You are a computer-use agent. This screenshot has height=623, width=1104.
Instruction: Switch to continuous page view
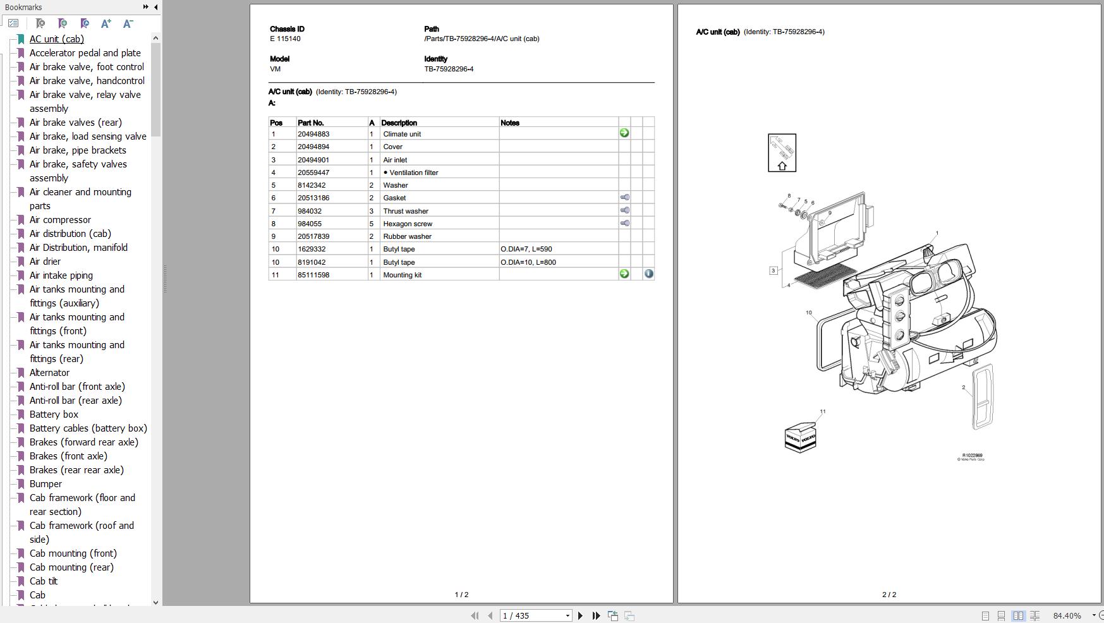point(1001,615)
